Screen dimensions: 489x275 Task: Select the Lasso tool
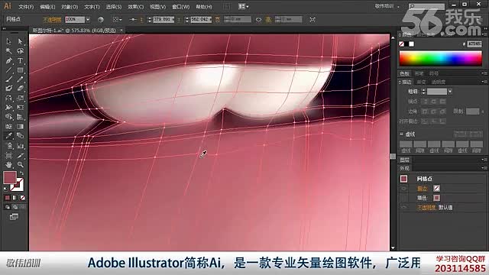(x=21, y=51)
